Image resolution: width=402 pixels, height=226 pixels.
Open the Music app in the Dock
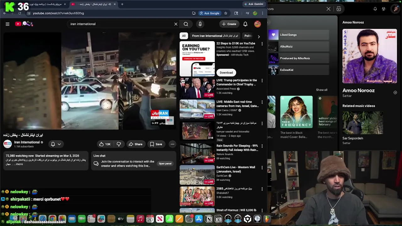(140, 219)
